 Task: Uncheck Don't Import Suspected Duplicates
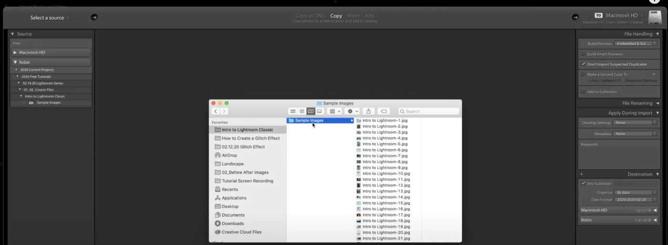pos(583,64)
